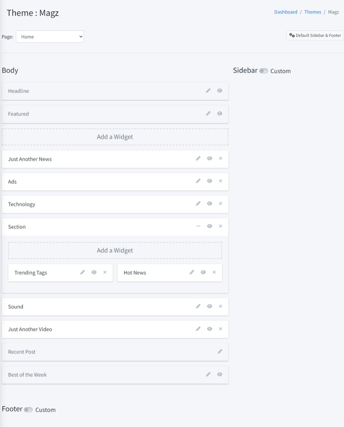The width and height of the screenshot is (344, 427).
Task: Toggle visibility of the Featured widget
Action: [220, 113]
